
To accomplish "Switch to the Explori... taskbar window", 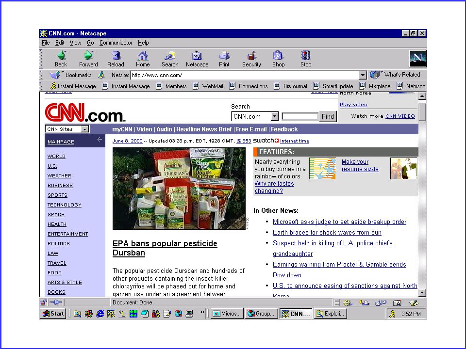I will tap(331, 314).
